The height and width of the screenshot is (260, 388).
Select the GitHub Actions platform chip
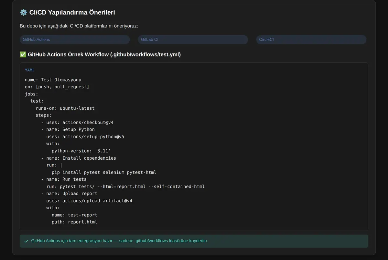tap(75, 39)
